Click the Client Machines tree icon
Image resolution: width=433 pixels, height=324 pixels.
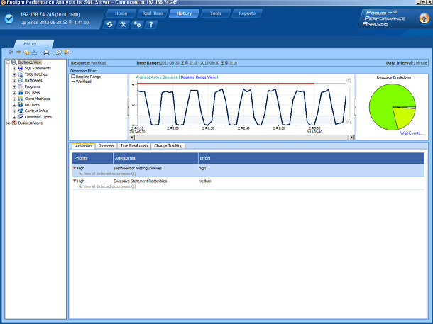pos(21,99)
